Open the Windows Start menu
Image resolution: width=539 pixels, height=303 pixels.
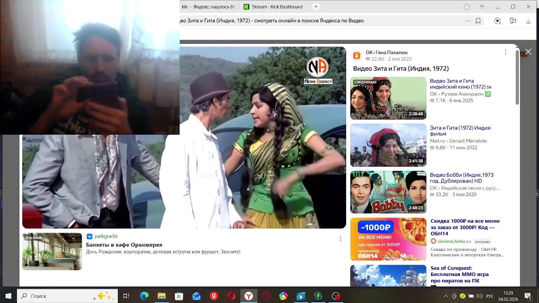pos(8,296)
